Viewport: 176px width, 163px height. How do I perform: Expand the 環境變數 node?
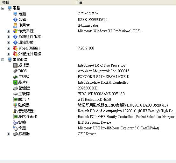tap(8, 42)
